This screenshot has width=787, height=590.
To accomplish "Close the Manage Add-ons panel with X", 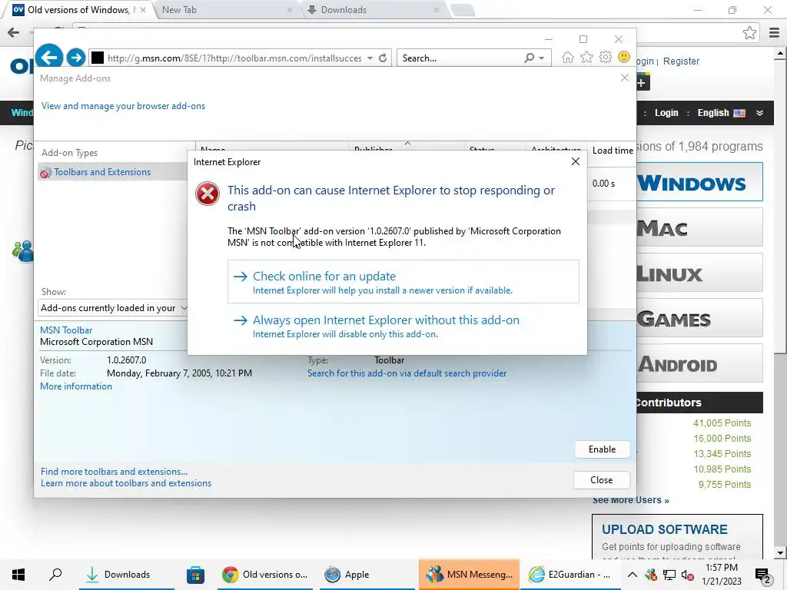I will 624,78.
